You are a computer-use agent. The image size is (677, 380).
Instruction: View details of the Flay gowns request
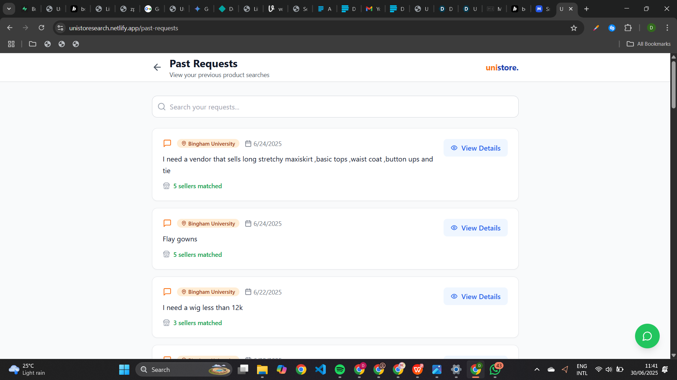(x=475, y=228)
